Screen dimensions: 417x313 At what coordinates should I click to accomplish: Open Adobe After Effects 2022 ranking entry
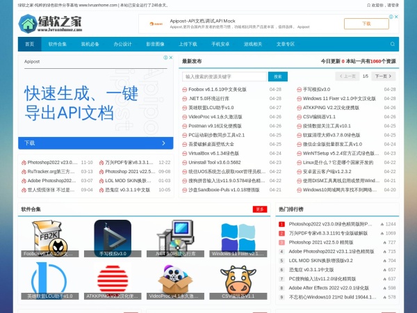click(329, 288)
